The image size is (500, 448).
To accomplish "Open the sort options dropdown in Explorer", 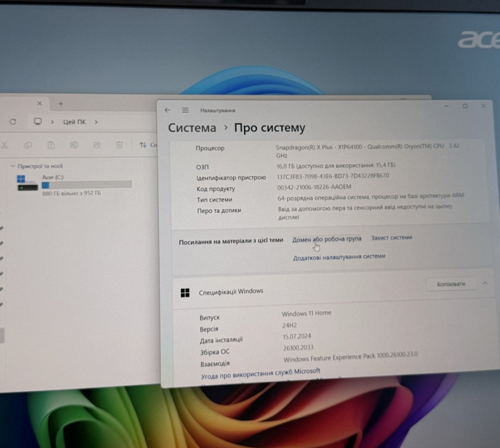I will pos(147,145).
